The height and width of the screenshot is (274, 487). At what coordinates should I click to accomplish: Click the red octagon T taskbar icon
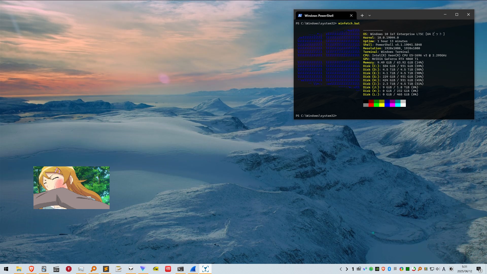tap(68, 269)
